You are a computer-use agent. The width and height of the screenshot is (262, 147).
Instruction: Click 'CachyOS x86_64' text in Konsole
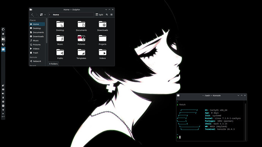[218, 110]
